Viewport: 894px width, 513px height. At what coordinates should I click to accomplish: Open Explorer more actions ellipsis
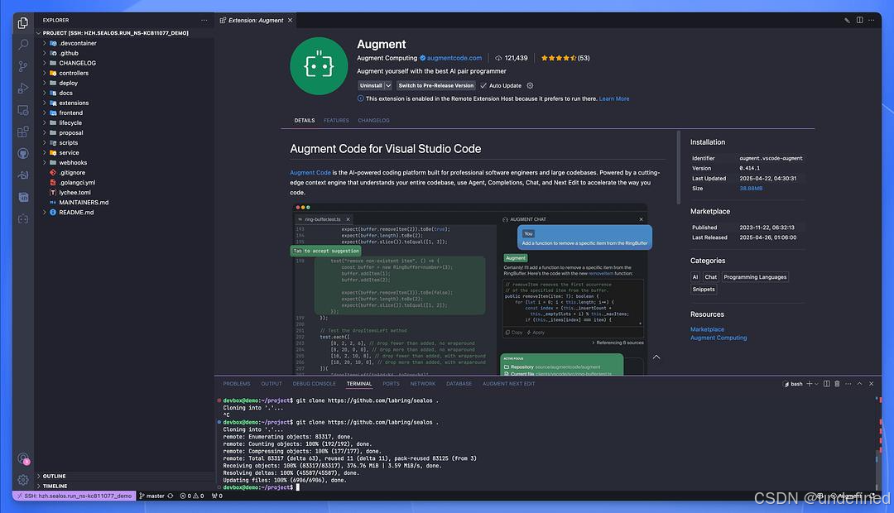(x=204, y=21)
